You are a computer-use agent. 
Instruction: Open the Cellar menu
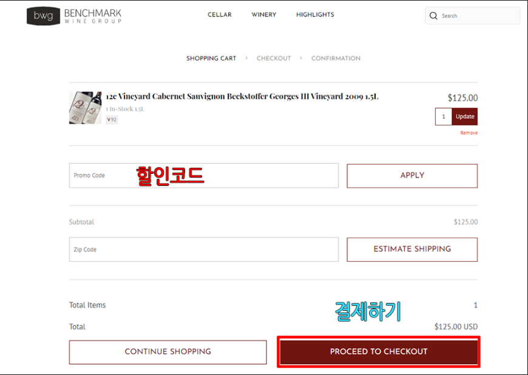click(220, 15)
